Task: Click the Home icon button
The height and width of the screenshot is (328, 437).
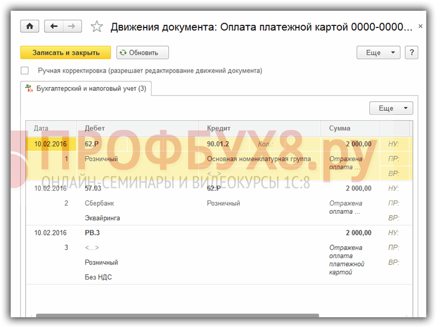Action: tap(30, 26)
